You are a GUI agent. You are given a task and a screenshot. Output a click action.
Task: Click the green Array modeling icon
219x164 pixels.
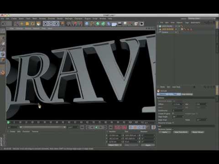point(103,24)
